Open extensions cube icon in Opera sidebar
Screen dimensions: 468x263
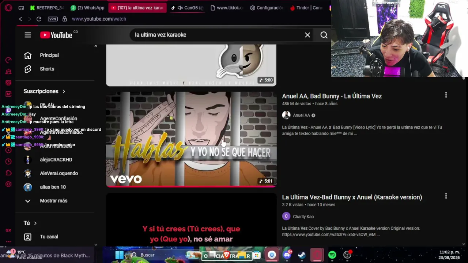[8, 173]
